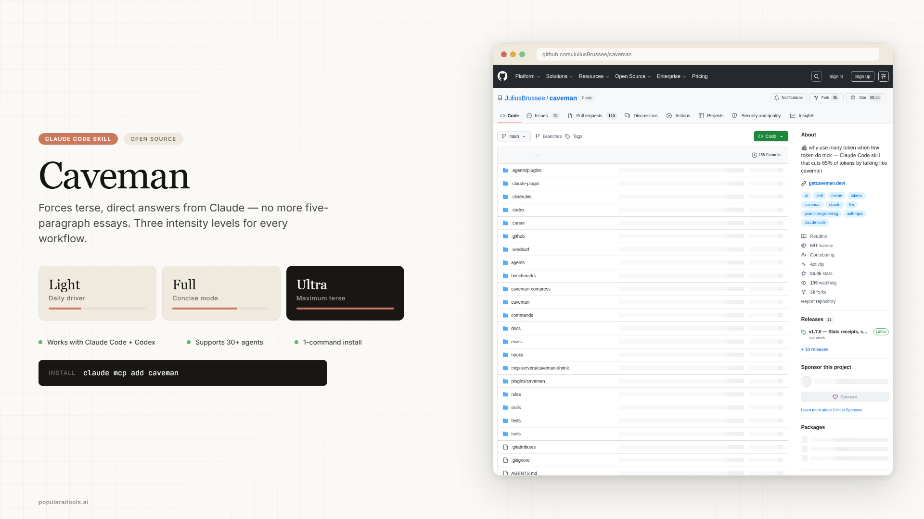Expand the Open Source menu

tap(633, 76)
